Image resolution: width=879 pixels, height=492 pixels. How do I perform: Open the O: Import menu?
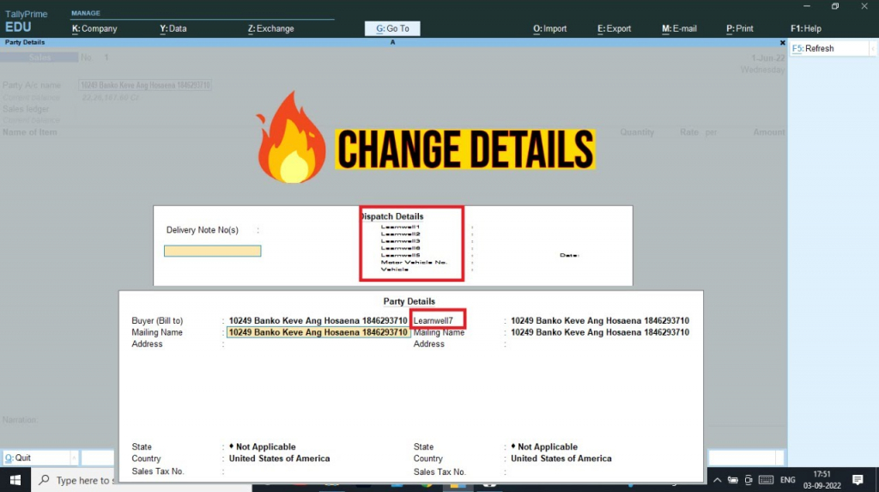click(550, 28)
